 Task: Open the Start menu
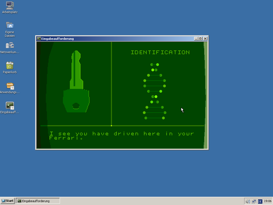click(x=7, y=201)
